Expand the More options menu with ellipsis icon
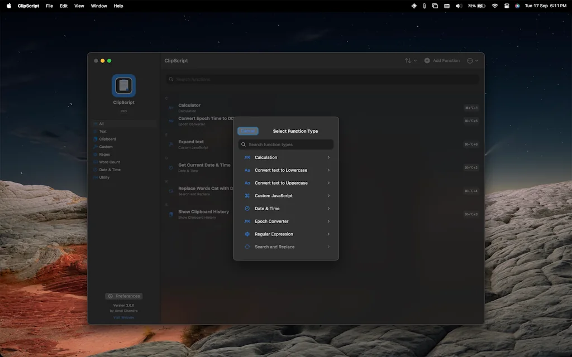572x357 pixels. 471,60
